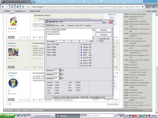The image size is (158, 118).
Task: Click vrh stranice link
Action: 147,110
